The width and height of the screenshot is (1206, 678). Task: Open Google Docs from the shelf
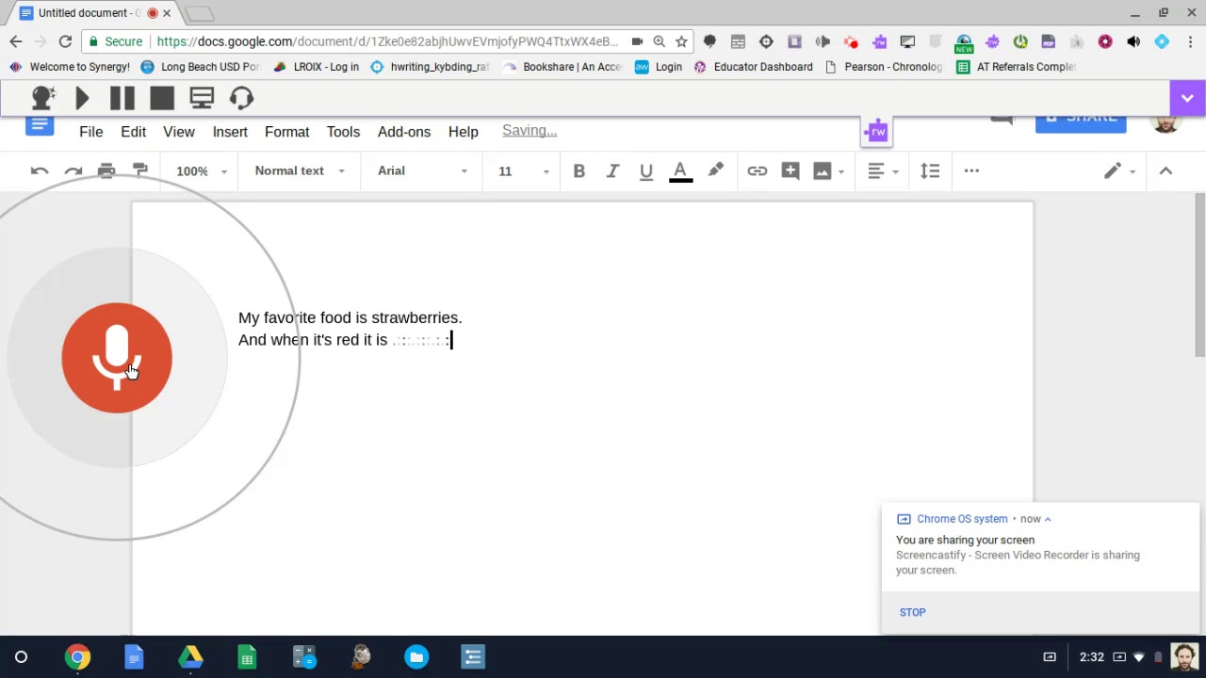pos(134,657)
